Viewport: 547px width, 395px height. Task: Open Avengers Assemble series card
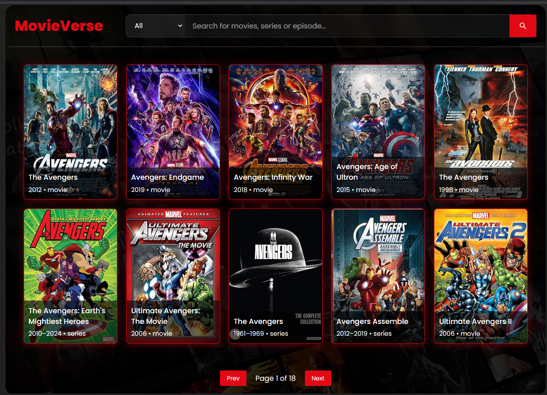click(378, 276)
